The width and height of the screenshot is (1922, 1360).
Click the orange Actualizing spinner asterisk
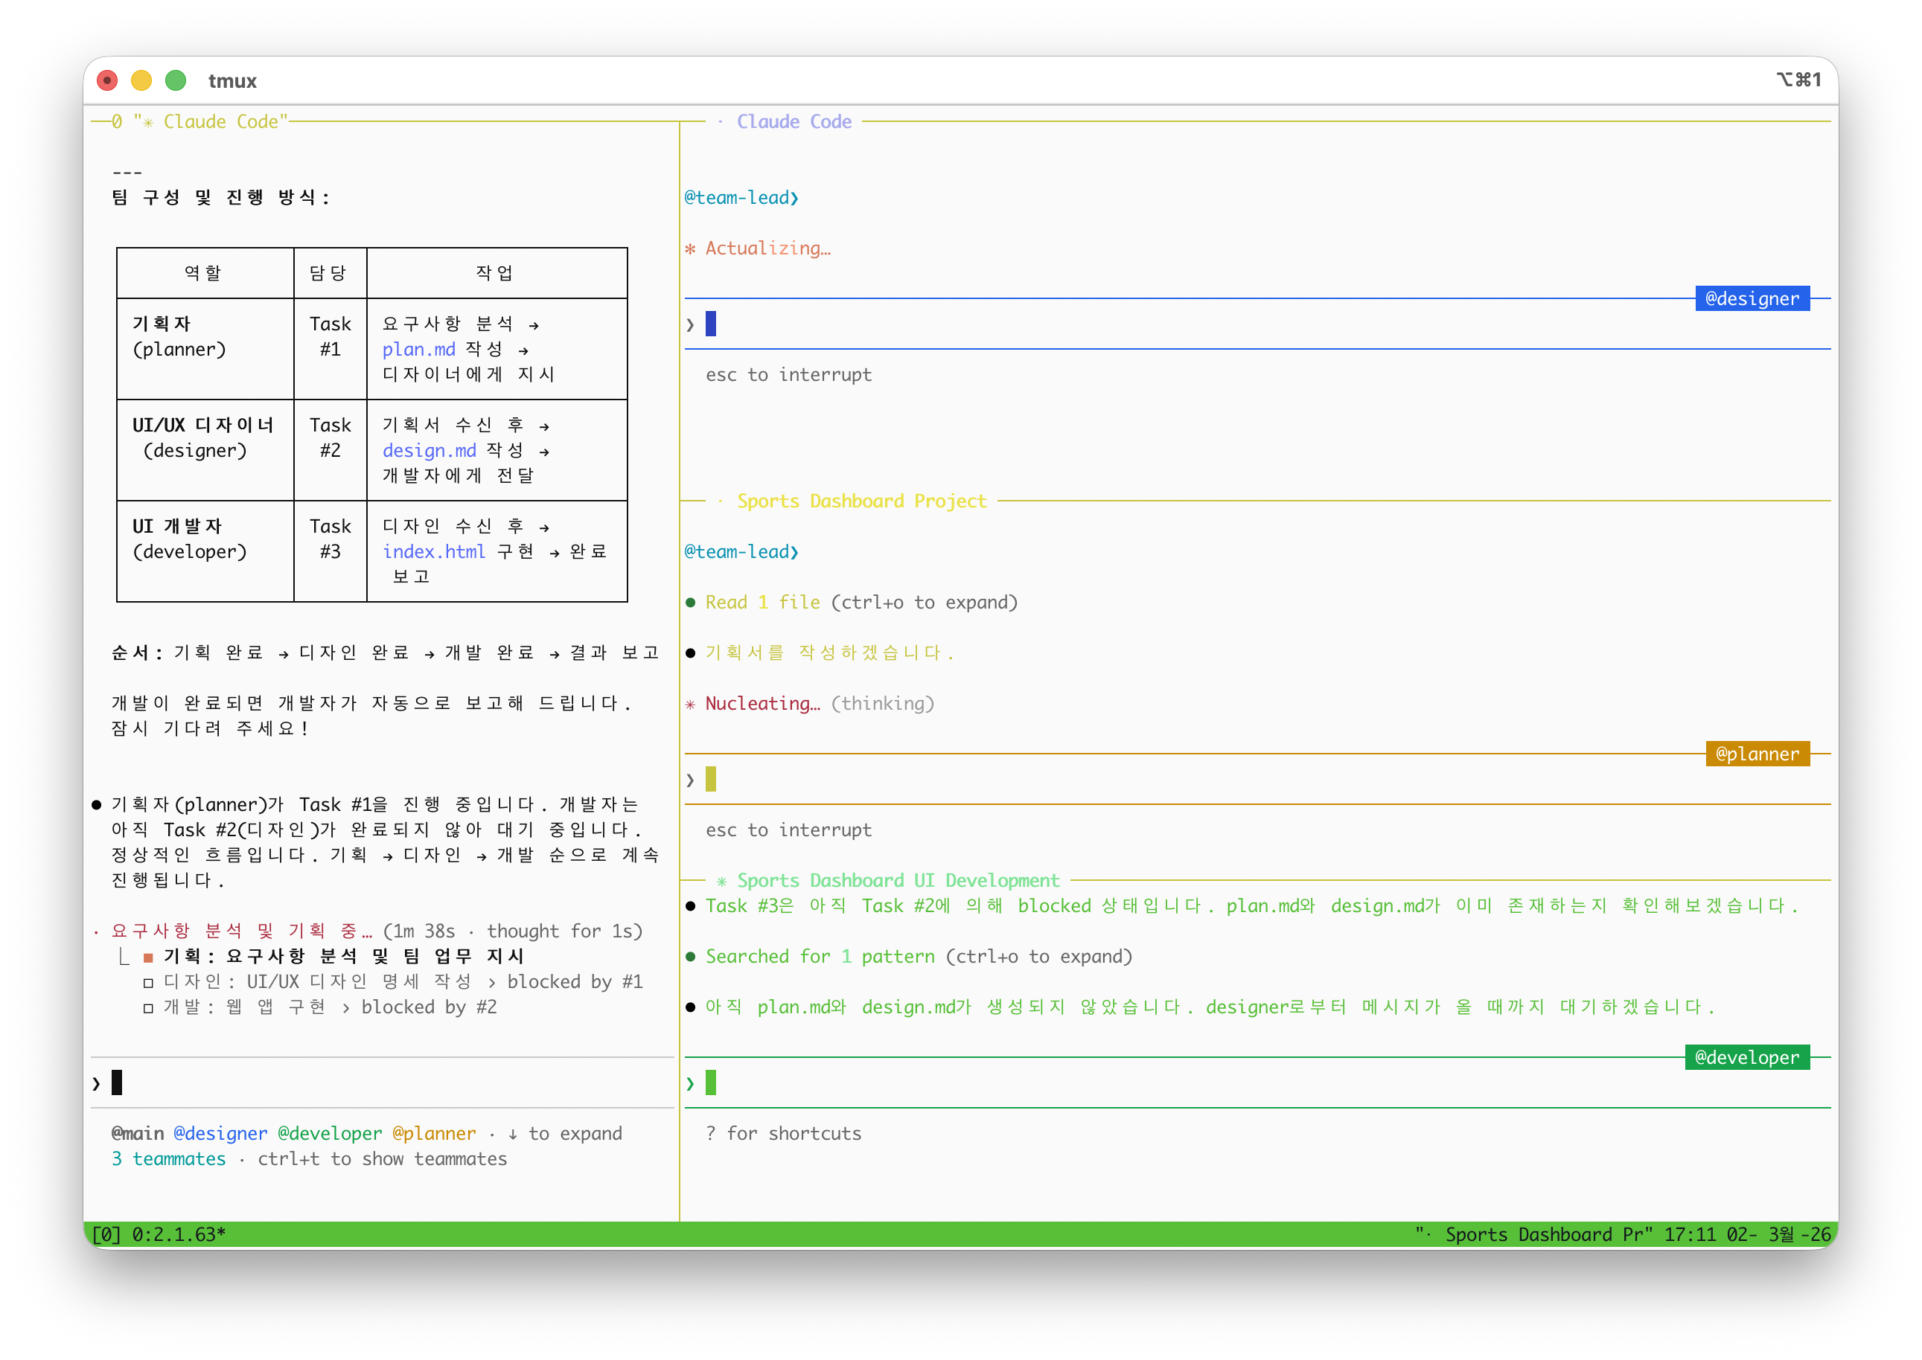click(690, 248)
